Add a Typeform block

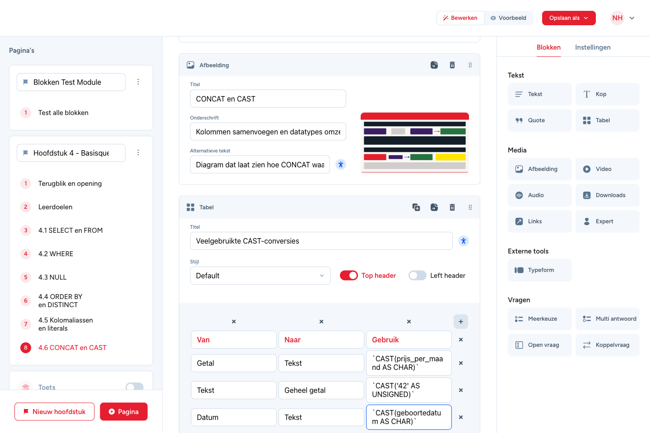click(540, 270)
